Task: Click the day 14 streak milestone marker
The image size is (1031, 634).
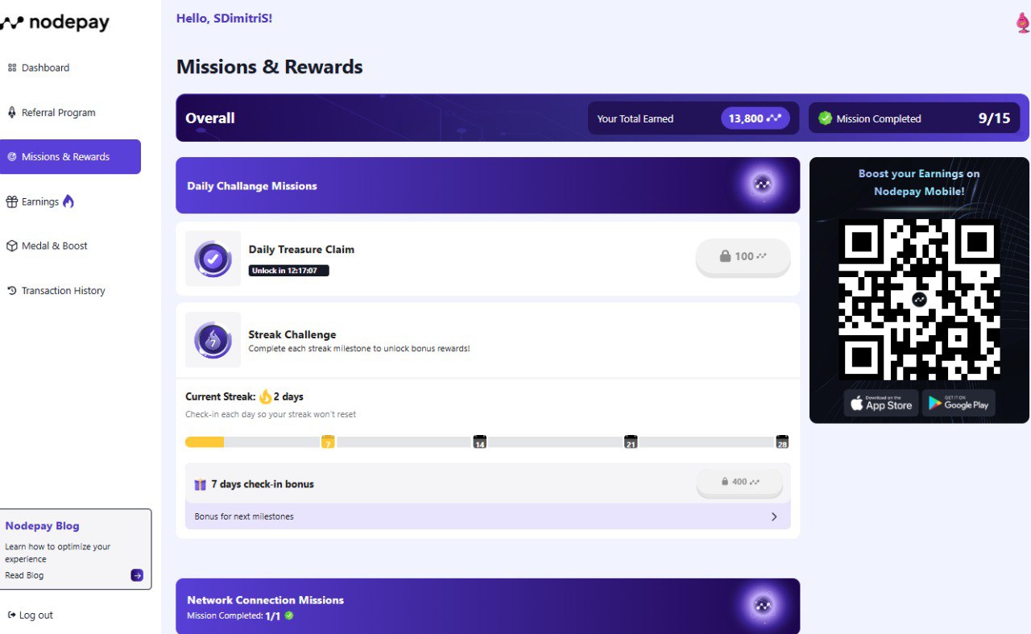Action: [479, 442]
